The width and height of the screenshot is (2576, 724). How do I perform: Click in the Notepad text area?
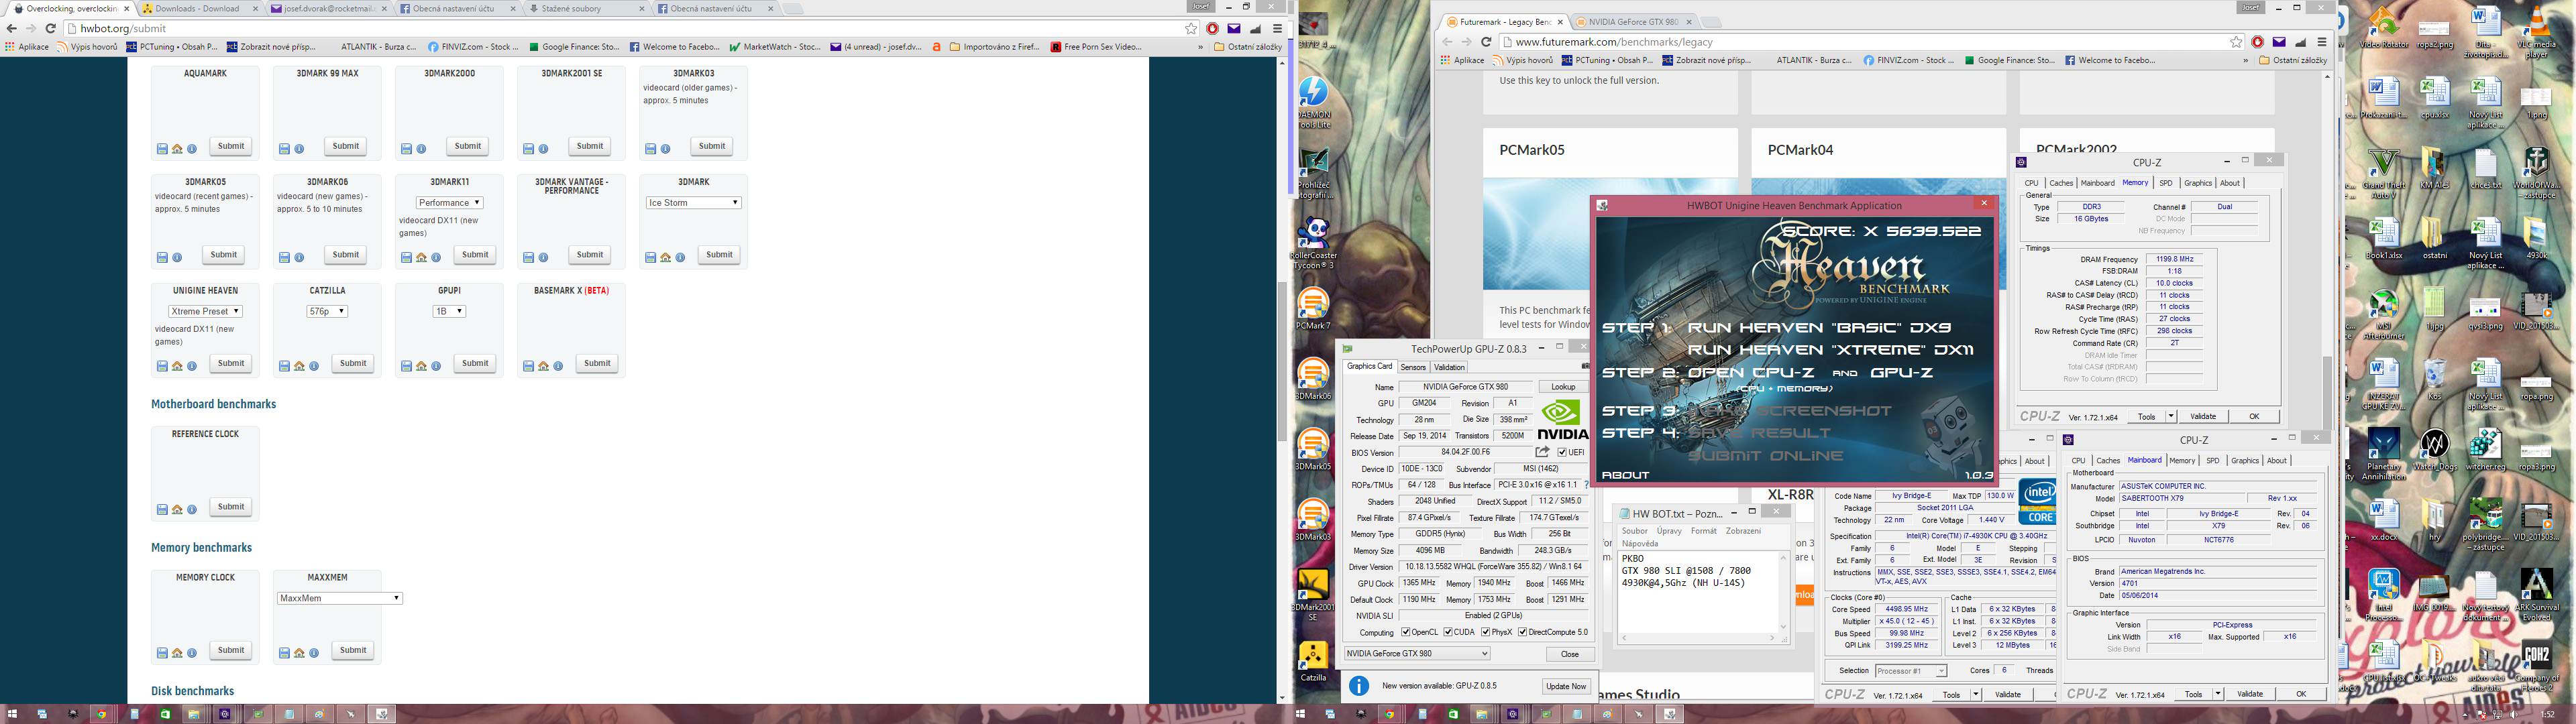pyautogui.click(x=1698, y=592)
